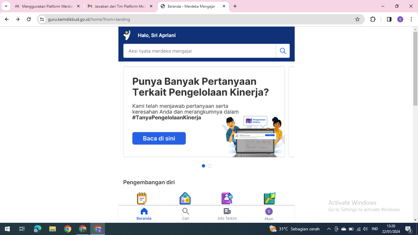Go to the Akun profile tab
Viewport: 418px width, 235px height.
269,214
